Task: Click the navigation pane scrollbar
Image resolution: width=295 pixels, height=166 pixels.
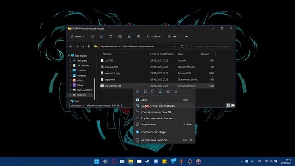Action: pos(94,89)
